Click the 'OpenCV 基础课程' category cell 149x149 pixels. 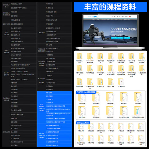pyautogui.click(x=6, y=74)
